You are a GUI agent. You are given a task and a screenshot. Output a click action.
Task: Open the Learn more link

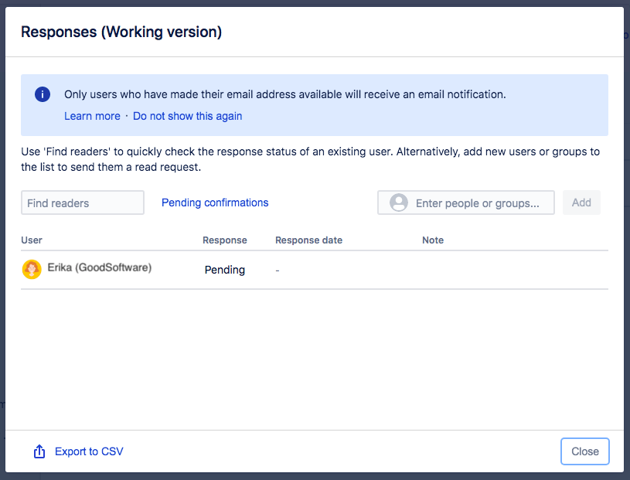click(92, 116)
